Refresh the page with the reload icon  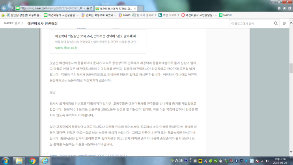[91, 8]
